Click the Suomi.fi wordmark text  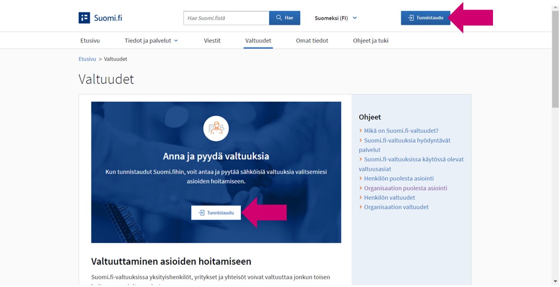[108, 18]
